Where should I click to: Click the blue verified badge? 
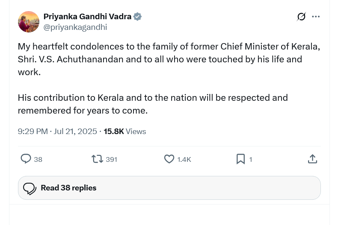click(137, 17)
